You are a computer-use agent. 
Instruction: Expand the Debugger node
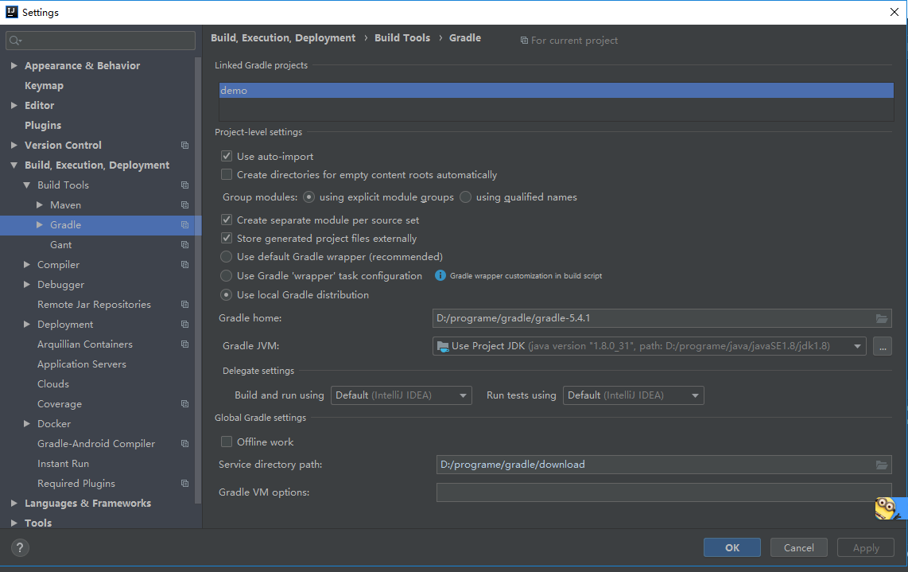[x=27, y=285]
